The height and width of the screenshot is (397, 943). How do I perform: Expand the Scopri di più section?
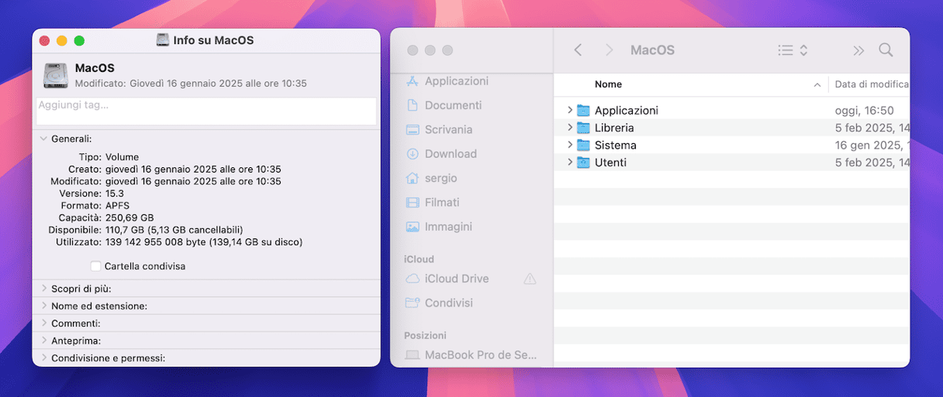[43, 289]
